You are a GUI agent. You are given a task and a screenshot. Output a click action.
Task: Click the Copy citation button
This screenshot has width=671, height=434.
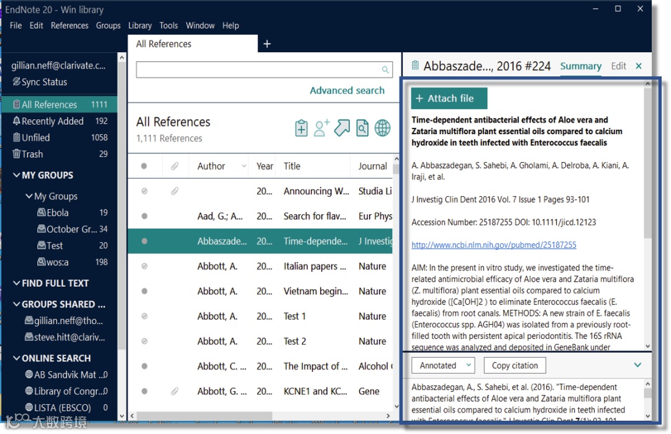pyautogui.click(x=515, y=365)
